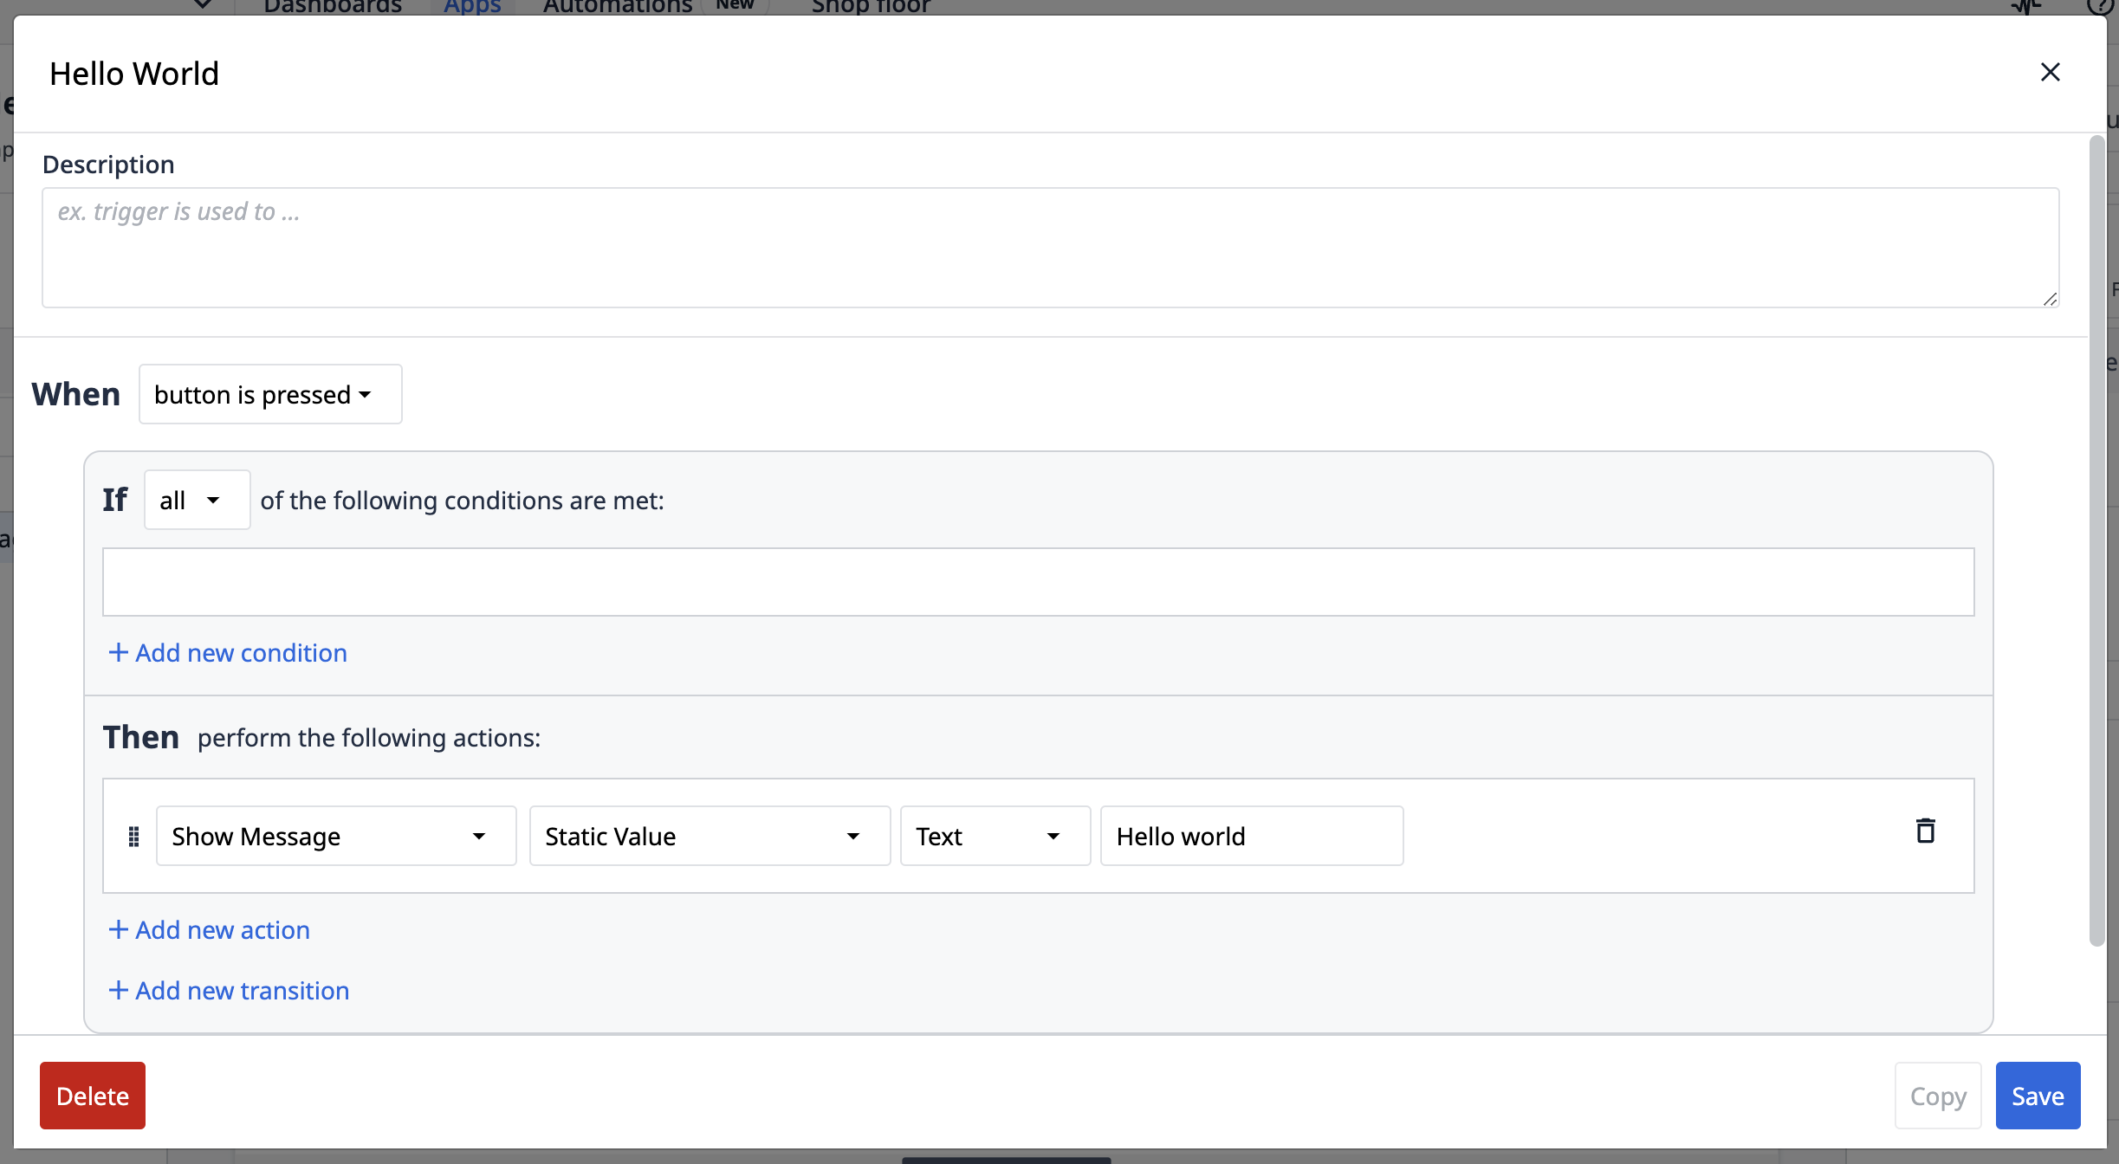Close the Hello World dialog
The height and width of the screenshot is (1164, 2119).
point(2051,72)
